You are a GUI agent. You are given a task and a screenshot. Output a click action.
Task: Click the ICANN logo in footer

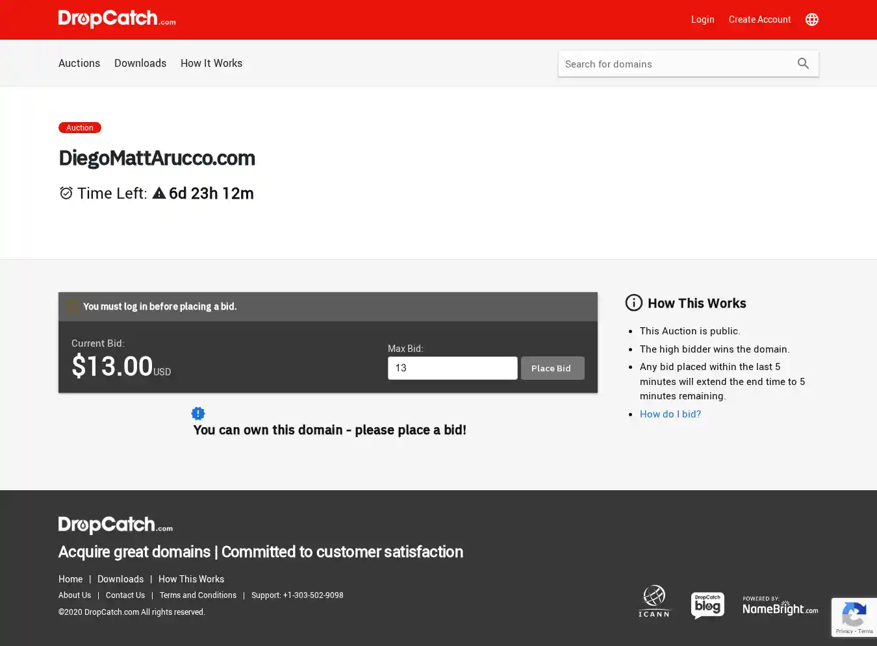(x=654, y=601)
